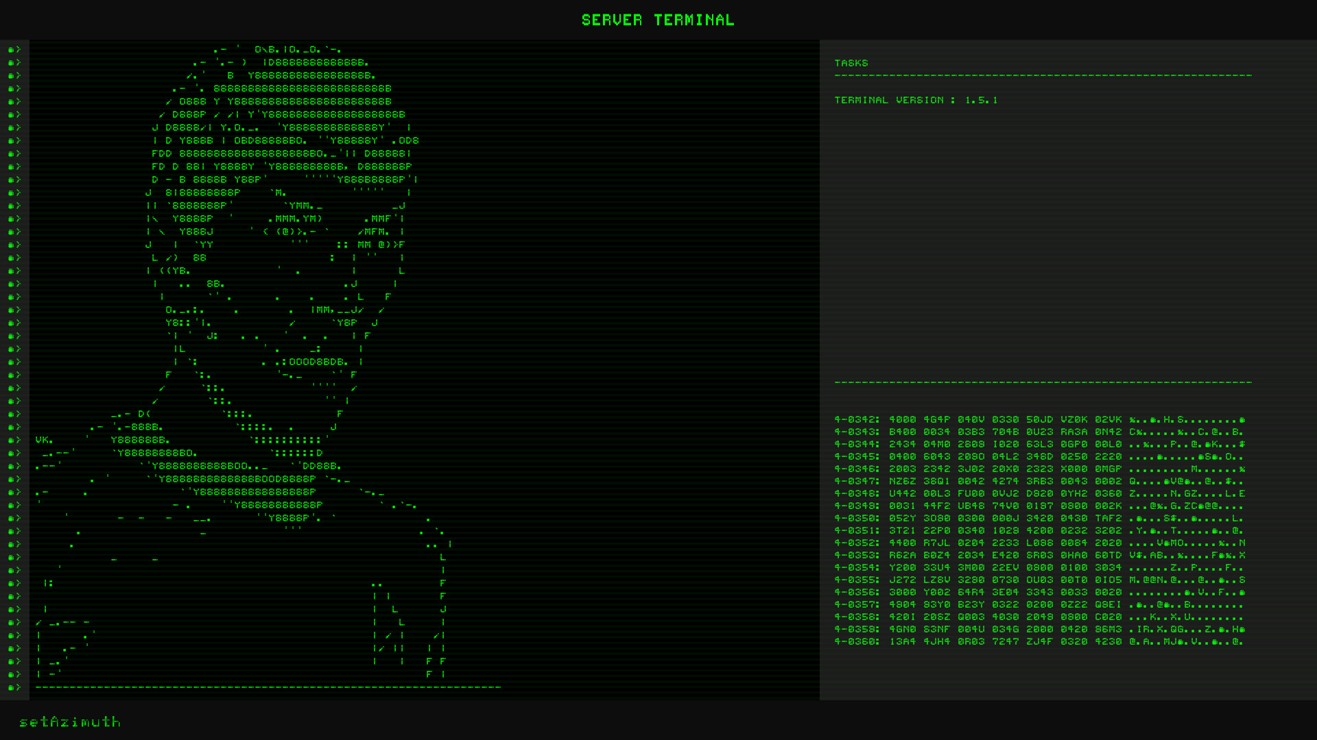Click the SERVER TERMINAL header
This screenshot has height=740, width=1317.
click(658, 20)
